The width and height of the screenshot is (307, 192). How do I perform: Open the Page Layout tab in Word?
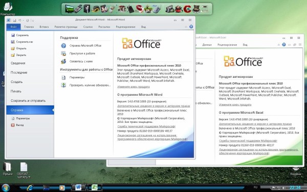point(66,27)
